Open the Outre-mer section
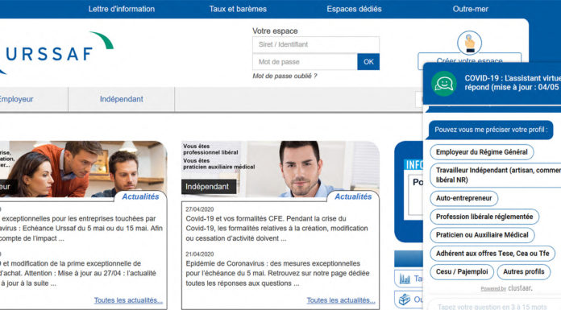 470,9
